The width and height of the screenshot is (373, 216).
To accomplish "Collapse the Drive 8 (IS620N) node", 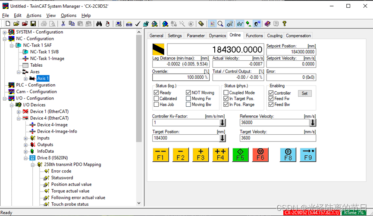I will (26, 158).
